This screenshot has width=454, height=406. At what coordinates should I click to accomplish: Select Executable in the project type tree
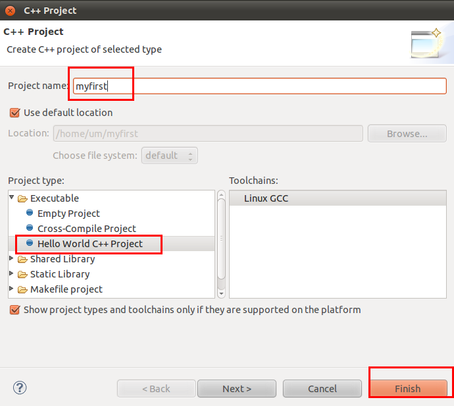click(x=55, y=198)
